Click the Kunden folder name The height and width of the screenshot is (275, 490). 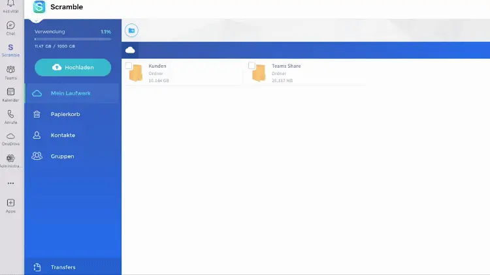[x=157, y=66]
